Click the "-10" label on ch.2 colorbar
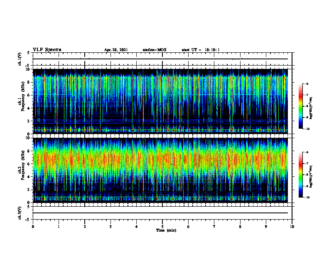Viewport: 329px width, 254px height. coord(307,197)
